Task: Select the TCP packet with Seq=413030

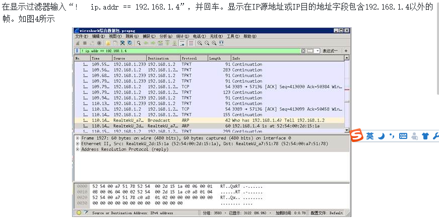Action: click(x=209, y=87)
